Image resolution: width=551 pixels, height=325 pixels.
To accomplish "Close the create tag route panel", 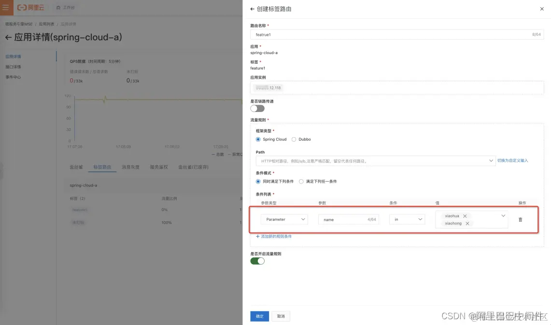I will (542, 9).
